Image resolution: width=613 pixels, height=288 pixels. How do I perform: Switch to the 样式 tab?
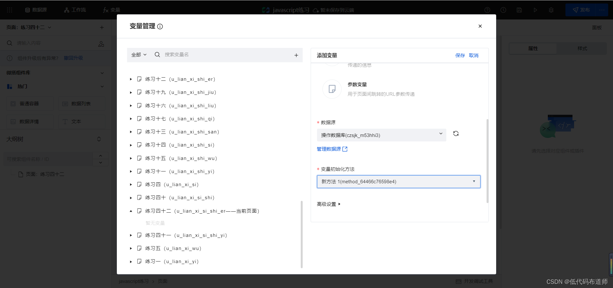pos(582,49)
